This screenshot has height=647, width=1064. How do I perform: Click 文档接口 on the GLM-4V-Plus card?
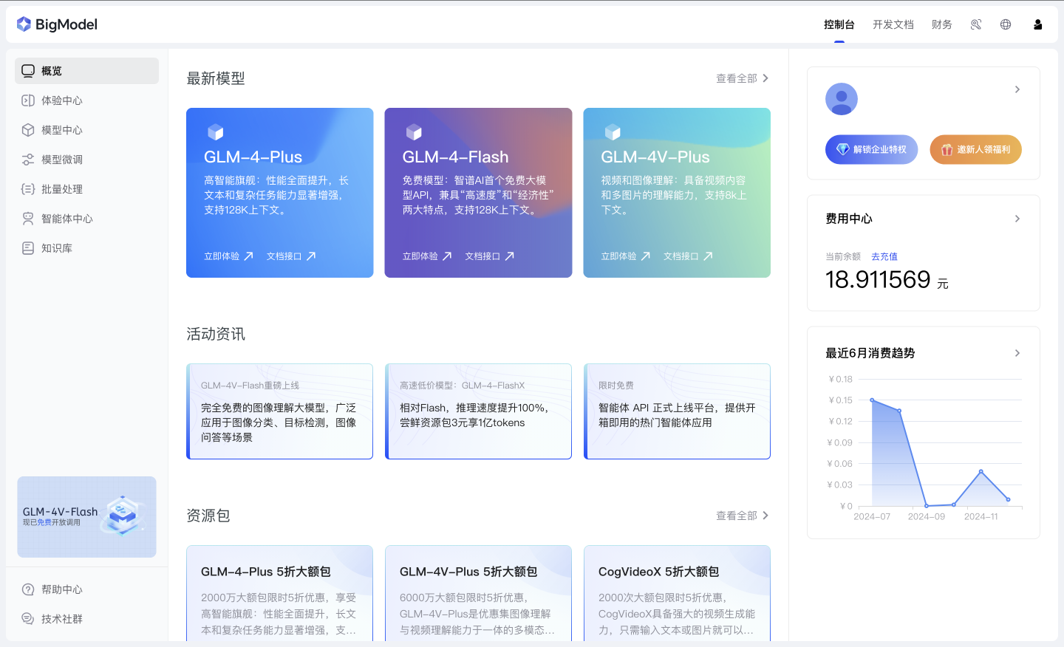688,256
